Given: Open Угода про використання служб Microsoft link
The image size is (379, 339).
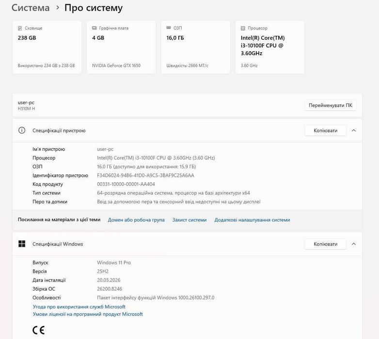Looking at the screenshot, I should (x=79, y=307).
